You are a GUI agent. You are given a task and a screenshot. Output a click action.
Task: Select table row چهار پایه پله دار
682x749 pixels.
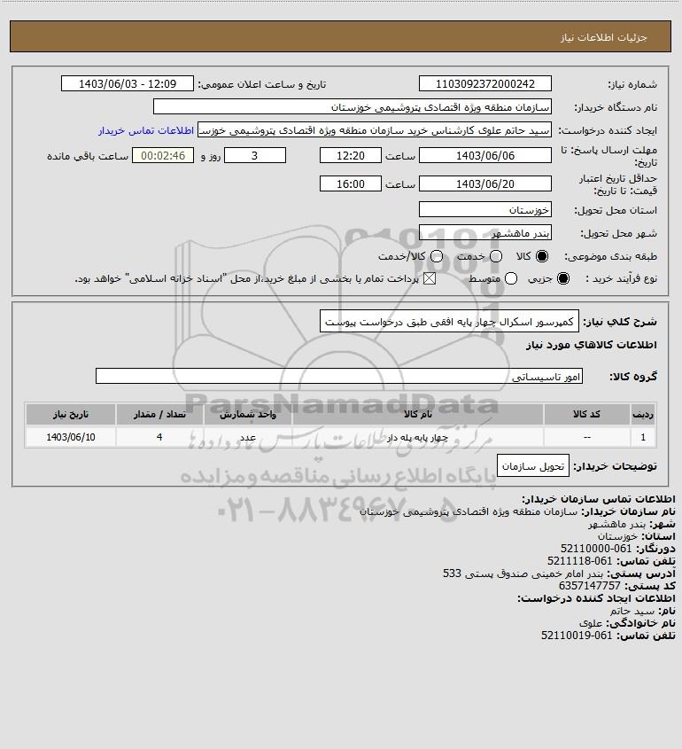click(x=340, y=437)
